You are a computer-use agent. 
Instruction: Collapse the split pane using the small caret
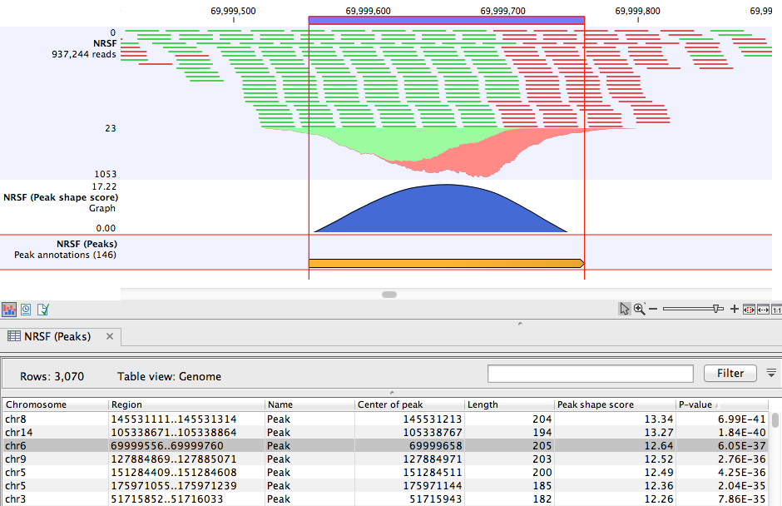coord(519,322)
